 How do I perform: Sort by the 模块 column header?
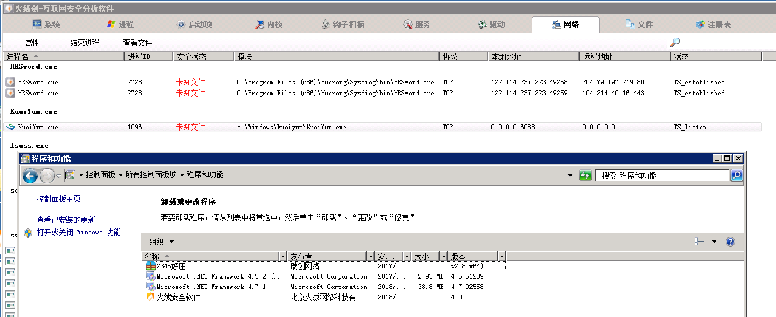(x=337, y=56)
